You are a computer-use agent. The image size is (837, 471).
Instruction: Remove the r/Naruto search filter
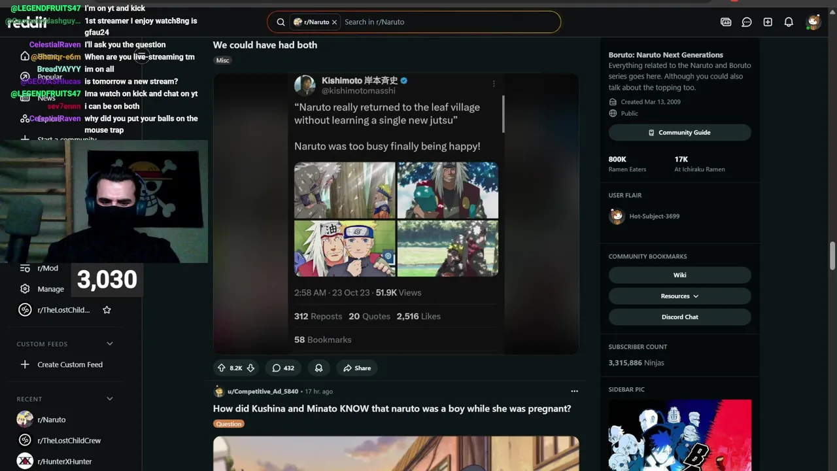[334, 22]
